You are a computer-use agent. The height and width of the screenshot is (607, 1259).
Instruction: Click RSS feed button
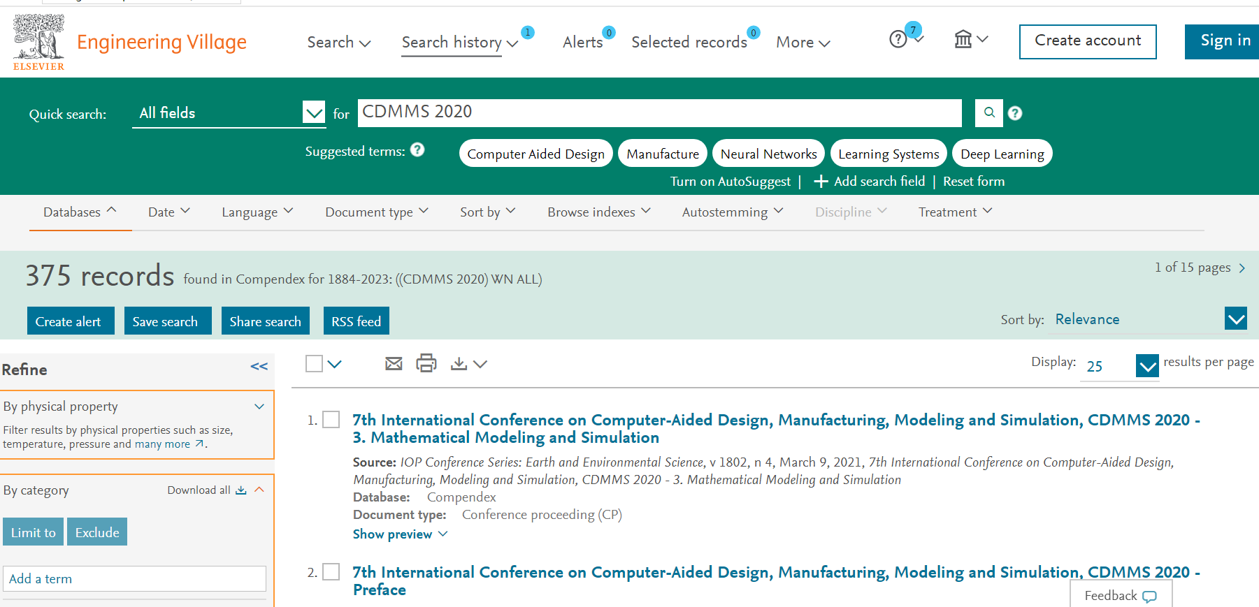tap(357, 321)
